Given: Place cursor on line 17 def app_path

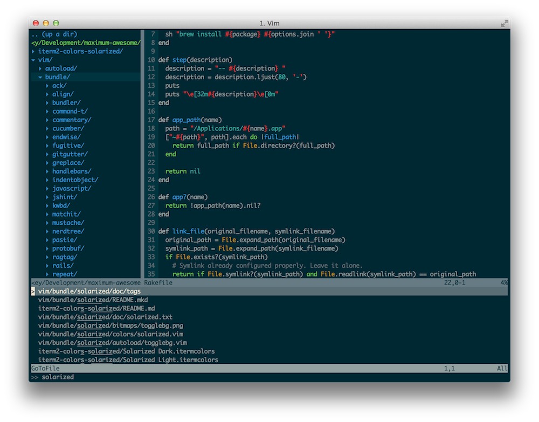Looking at the screenshot, I should [190, 120].
